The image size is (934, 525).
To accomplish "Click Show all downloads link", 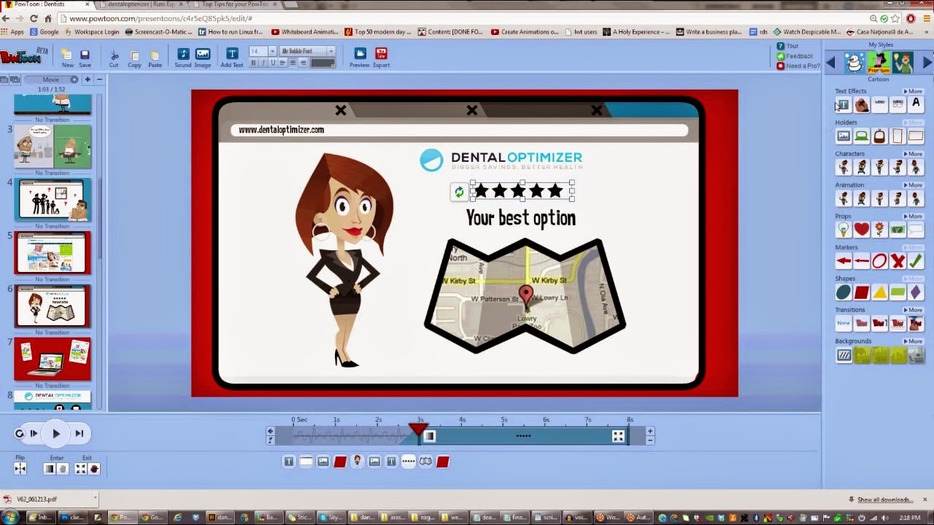I will [884, 499].
